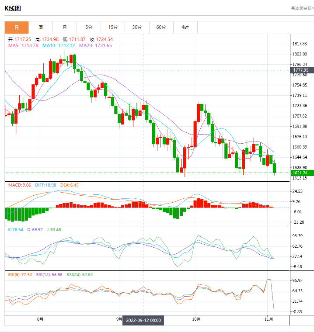The height and width of the screenshot is (332, 314).
Task: Click the -0.85 RSI axis label
Action: coord(297,311)
